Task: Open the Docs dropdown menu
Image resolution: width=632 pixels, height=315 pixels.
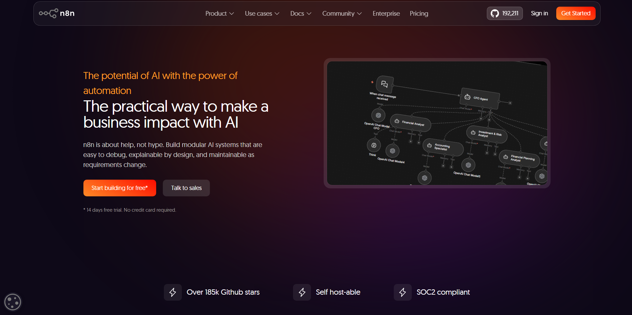Action: point(301,13)
